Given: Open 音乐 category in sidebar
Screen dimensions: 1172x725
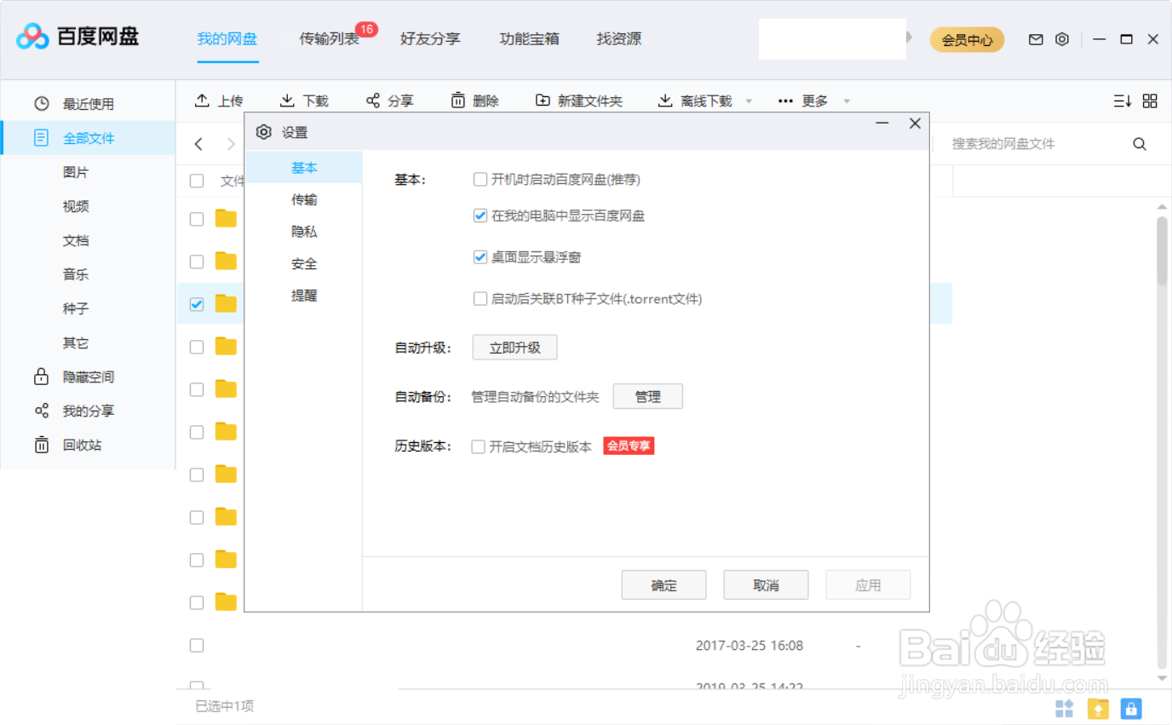Looking at the screenshot, I should [x=76, y=274].
